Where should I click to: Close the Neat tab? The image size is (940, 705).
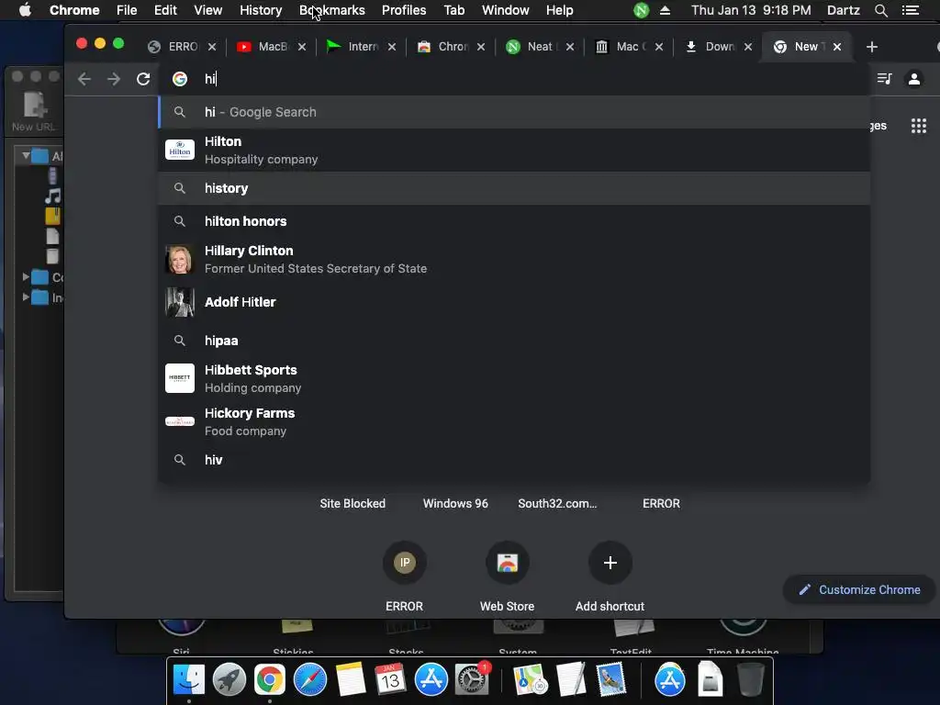pyautogui.click(x=569, y=47)
